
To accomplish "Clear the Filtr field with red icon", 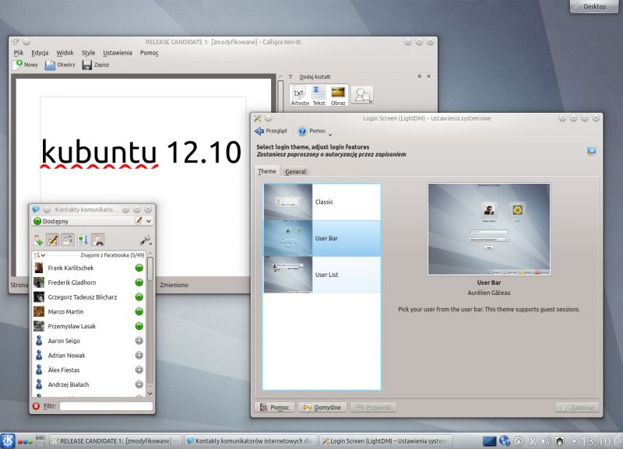I will coord(36,406).
